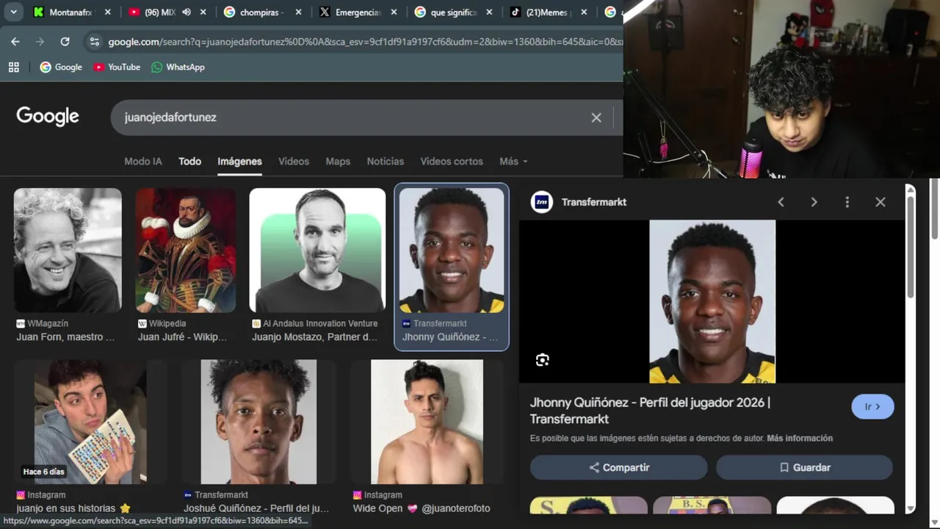Go to Google home via logo
This screenshot has width=940, height=529.
point(48,117)
